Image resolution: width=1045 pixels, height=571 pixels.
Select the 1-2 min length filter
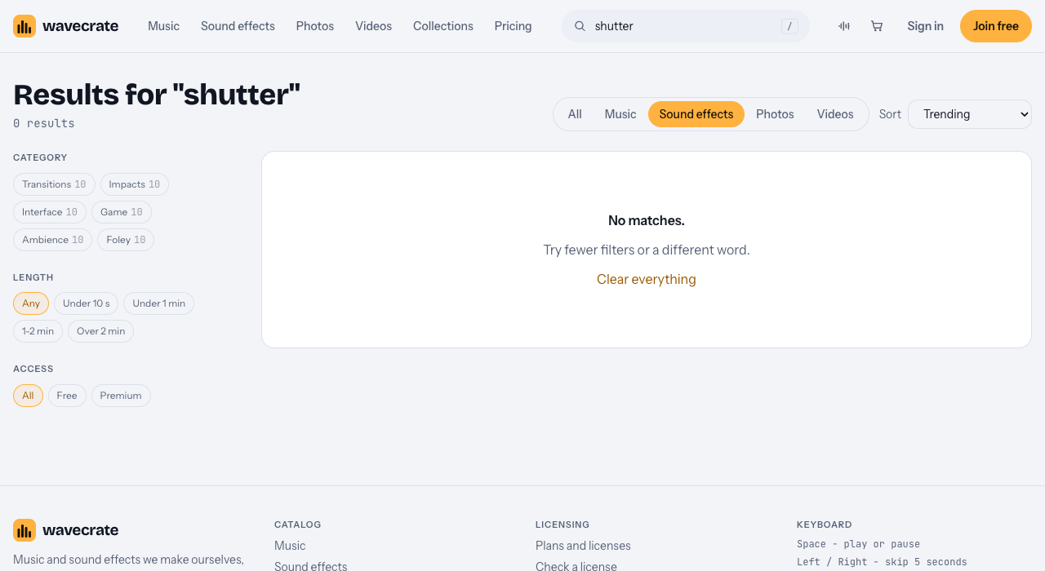[x=38, y=331]
